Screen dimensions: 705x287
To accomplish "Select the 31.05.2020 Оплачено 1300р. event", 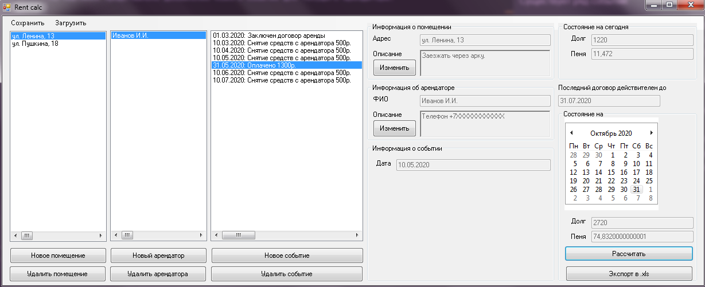I will pos(287,65).
